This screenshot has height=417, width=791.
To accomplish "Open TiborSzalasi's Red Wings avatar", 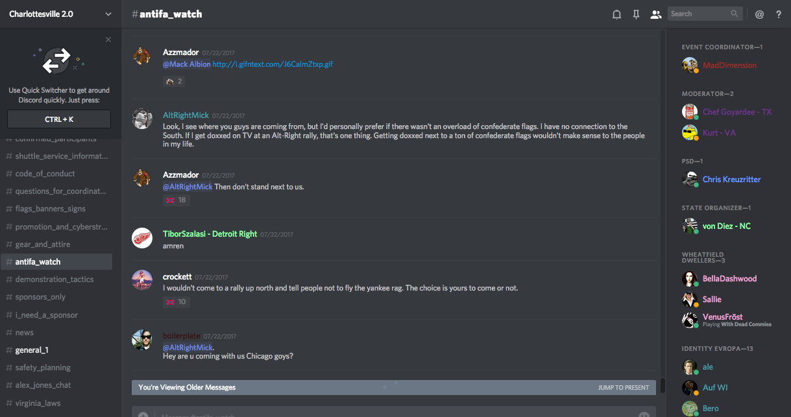I will (x=142, y=238).
